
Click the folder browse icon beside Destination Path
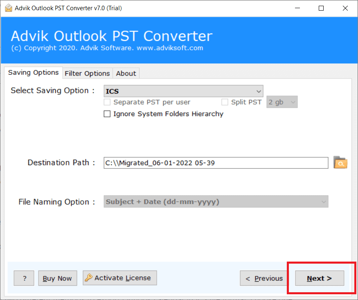point(340,162)
